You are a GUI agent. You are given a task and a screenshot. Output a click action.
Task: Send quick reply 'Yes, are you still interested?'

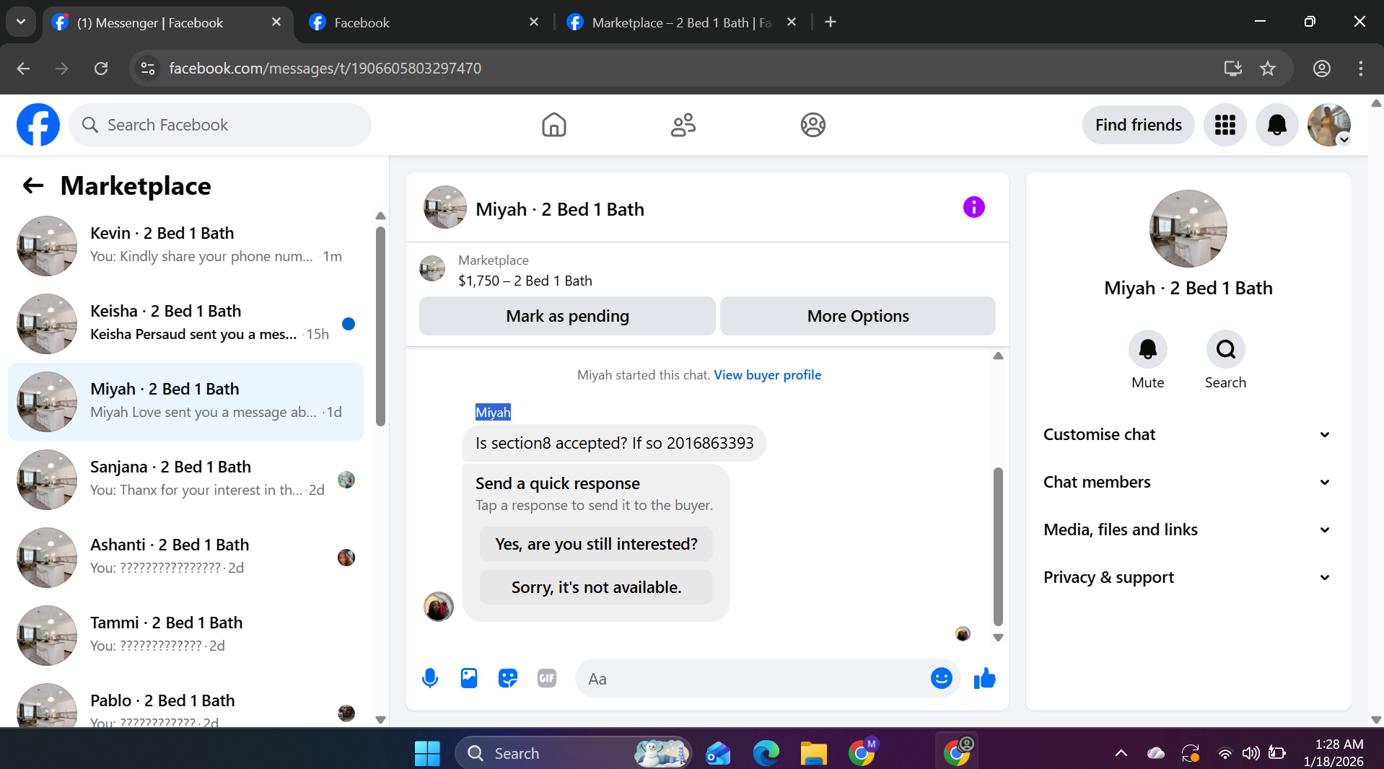[596, 544]
